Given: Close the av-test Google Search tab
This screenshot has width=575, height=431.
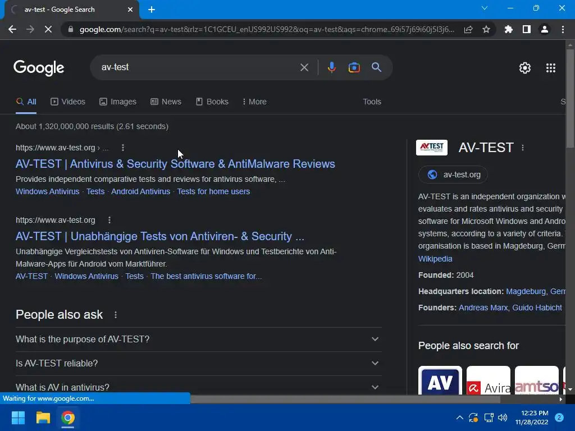Looking at the screenshot, I should [130, 10].
